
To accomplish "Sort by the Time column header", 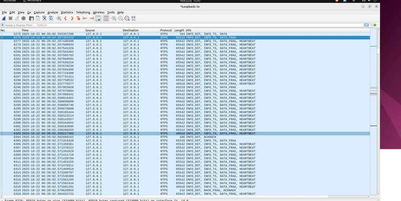I will [53, 31].
